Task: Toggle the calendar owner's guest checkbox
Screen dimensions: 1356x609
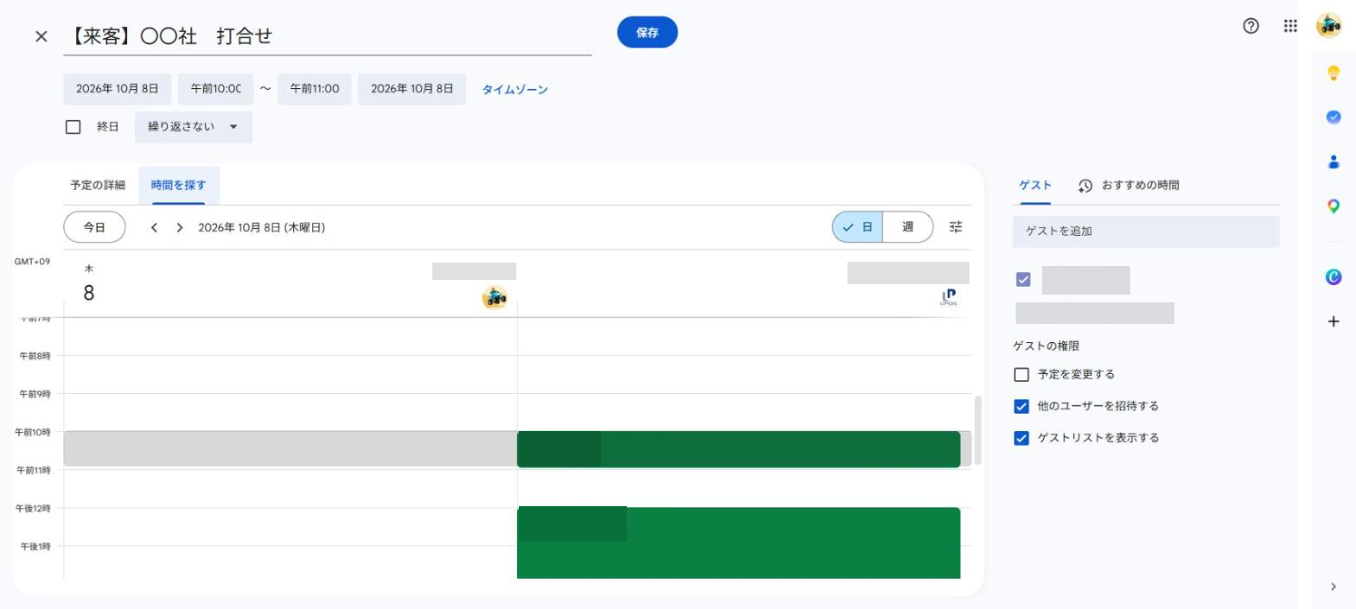Action: 1023,280
